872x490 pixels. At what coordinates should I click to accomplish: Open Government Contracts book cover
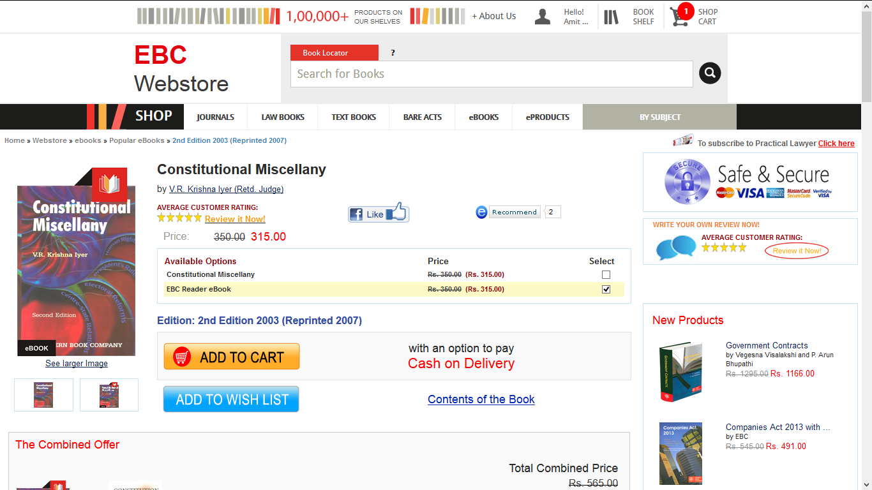[680, 371]
